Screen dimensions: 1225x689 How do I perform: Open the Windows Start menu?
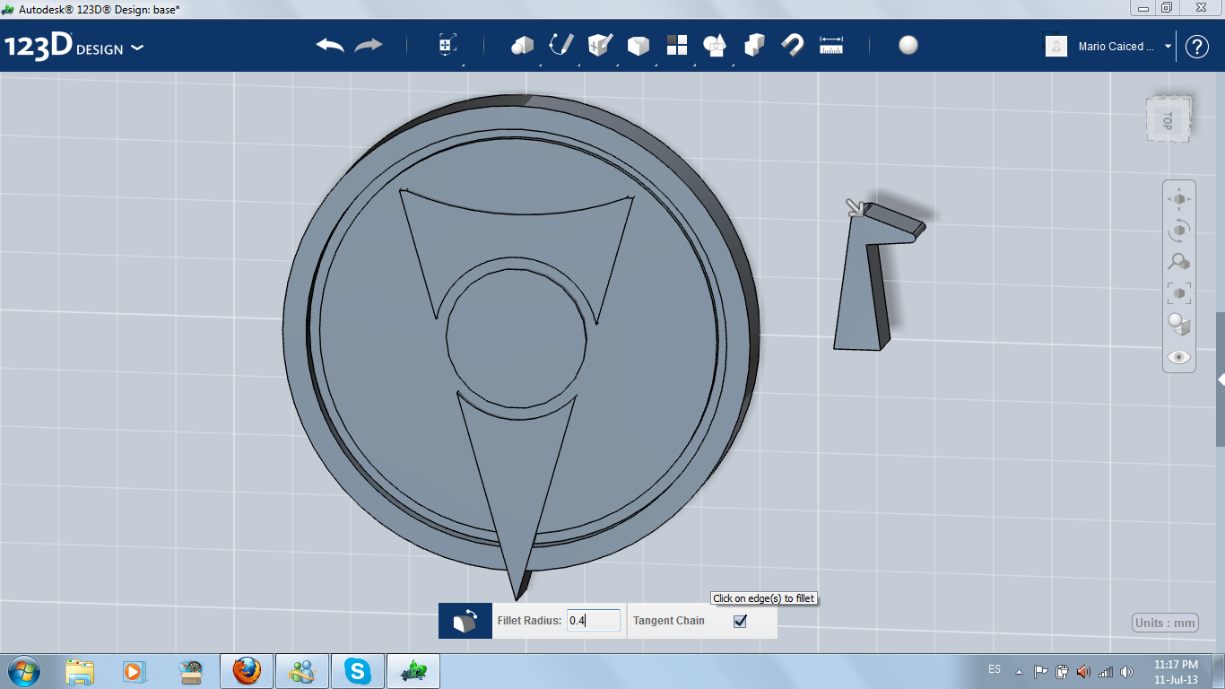(x=23, y=671)
